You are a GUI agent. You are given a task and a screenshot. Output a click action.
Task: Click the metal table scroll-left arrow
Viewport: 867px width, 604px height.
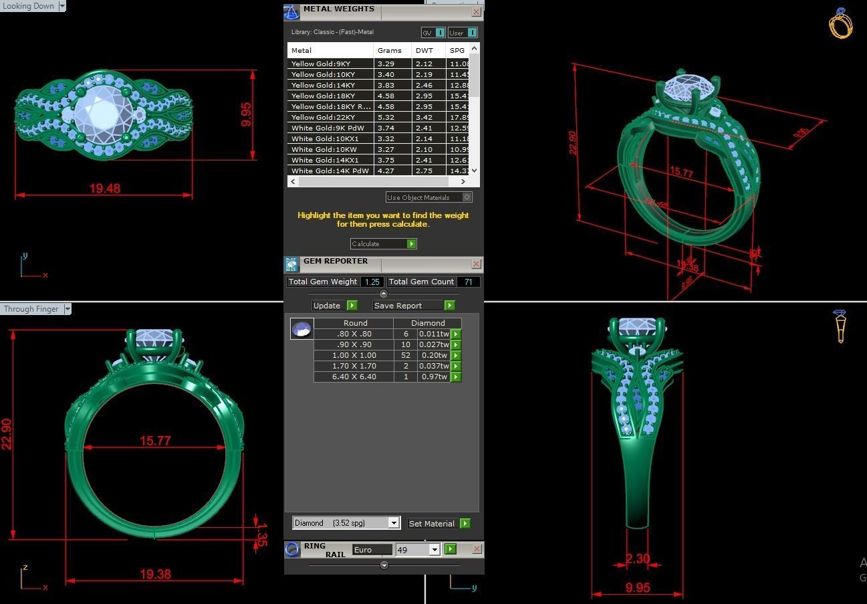[292, 181]
